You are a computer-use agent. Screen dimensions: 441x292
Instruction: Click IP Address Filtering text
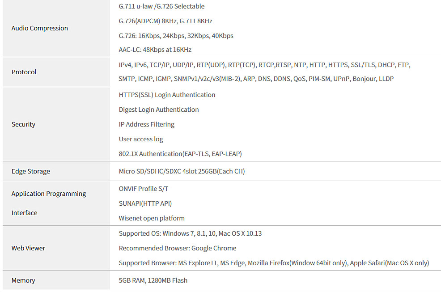pos(147,124)
